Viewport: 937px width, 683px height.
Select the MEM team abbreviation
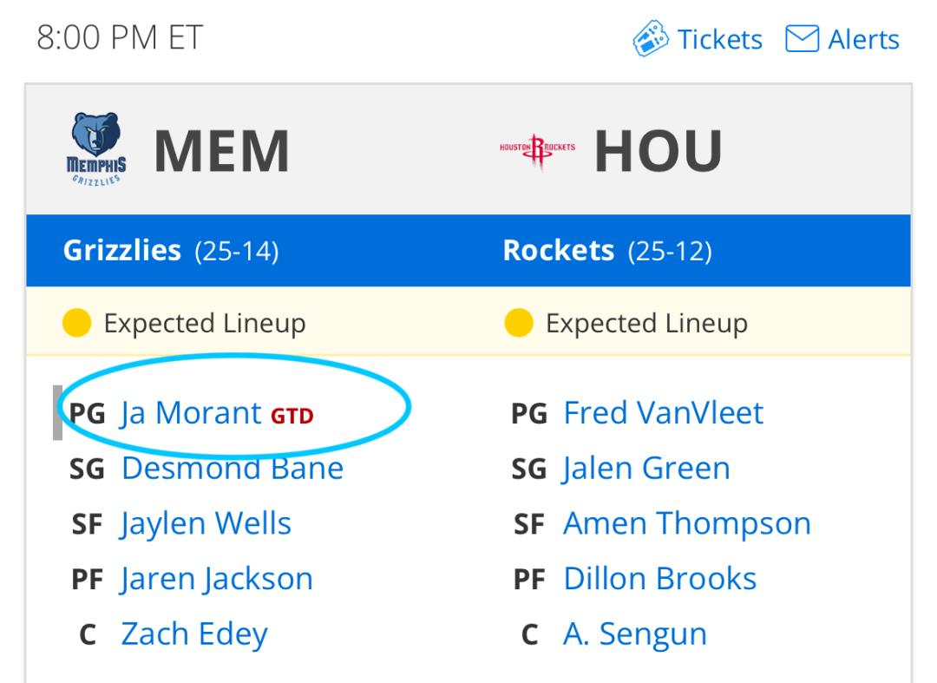pyautogui.click(x=222, y=151)
